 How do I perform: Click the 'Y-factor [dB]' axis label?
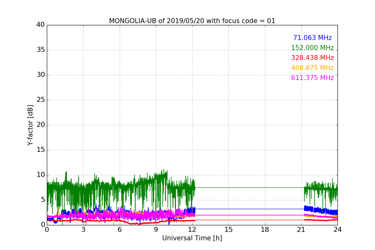(x=30, y=125)
